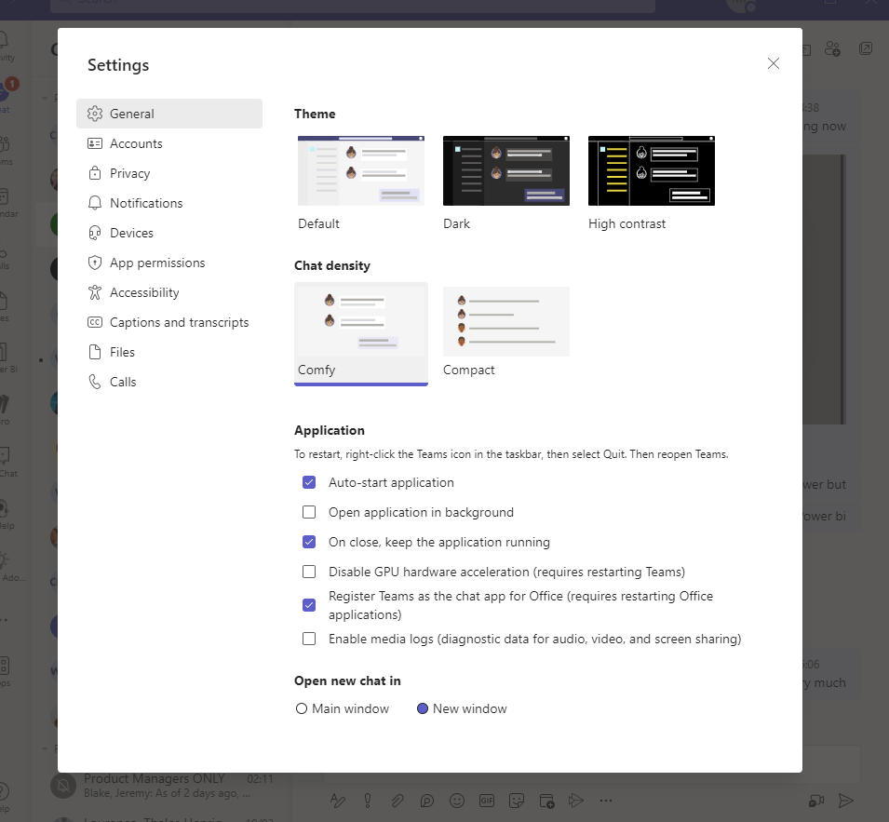
Task: Click the Loop components icon in compose bar
Action: pyautogui.click(x=427, y=801)
